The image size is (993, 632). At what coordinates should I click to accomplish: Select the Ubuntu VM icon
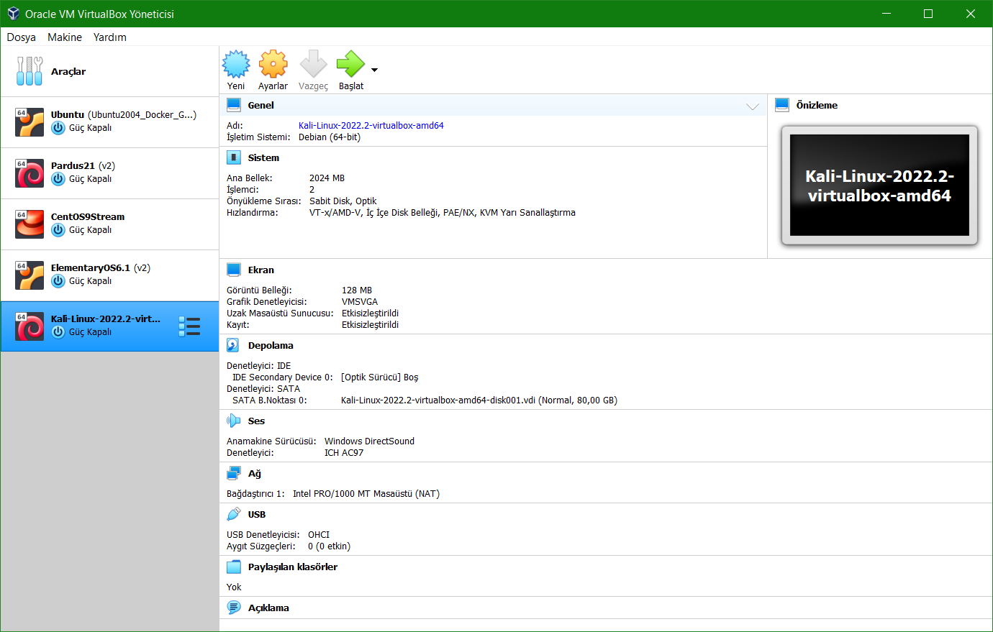click(x=30, y=122)
